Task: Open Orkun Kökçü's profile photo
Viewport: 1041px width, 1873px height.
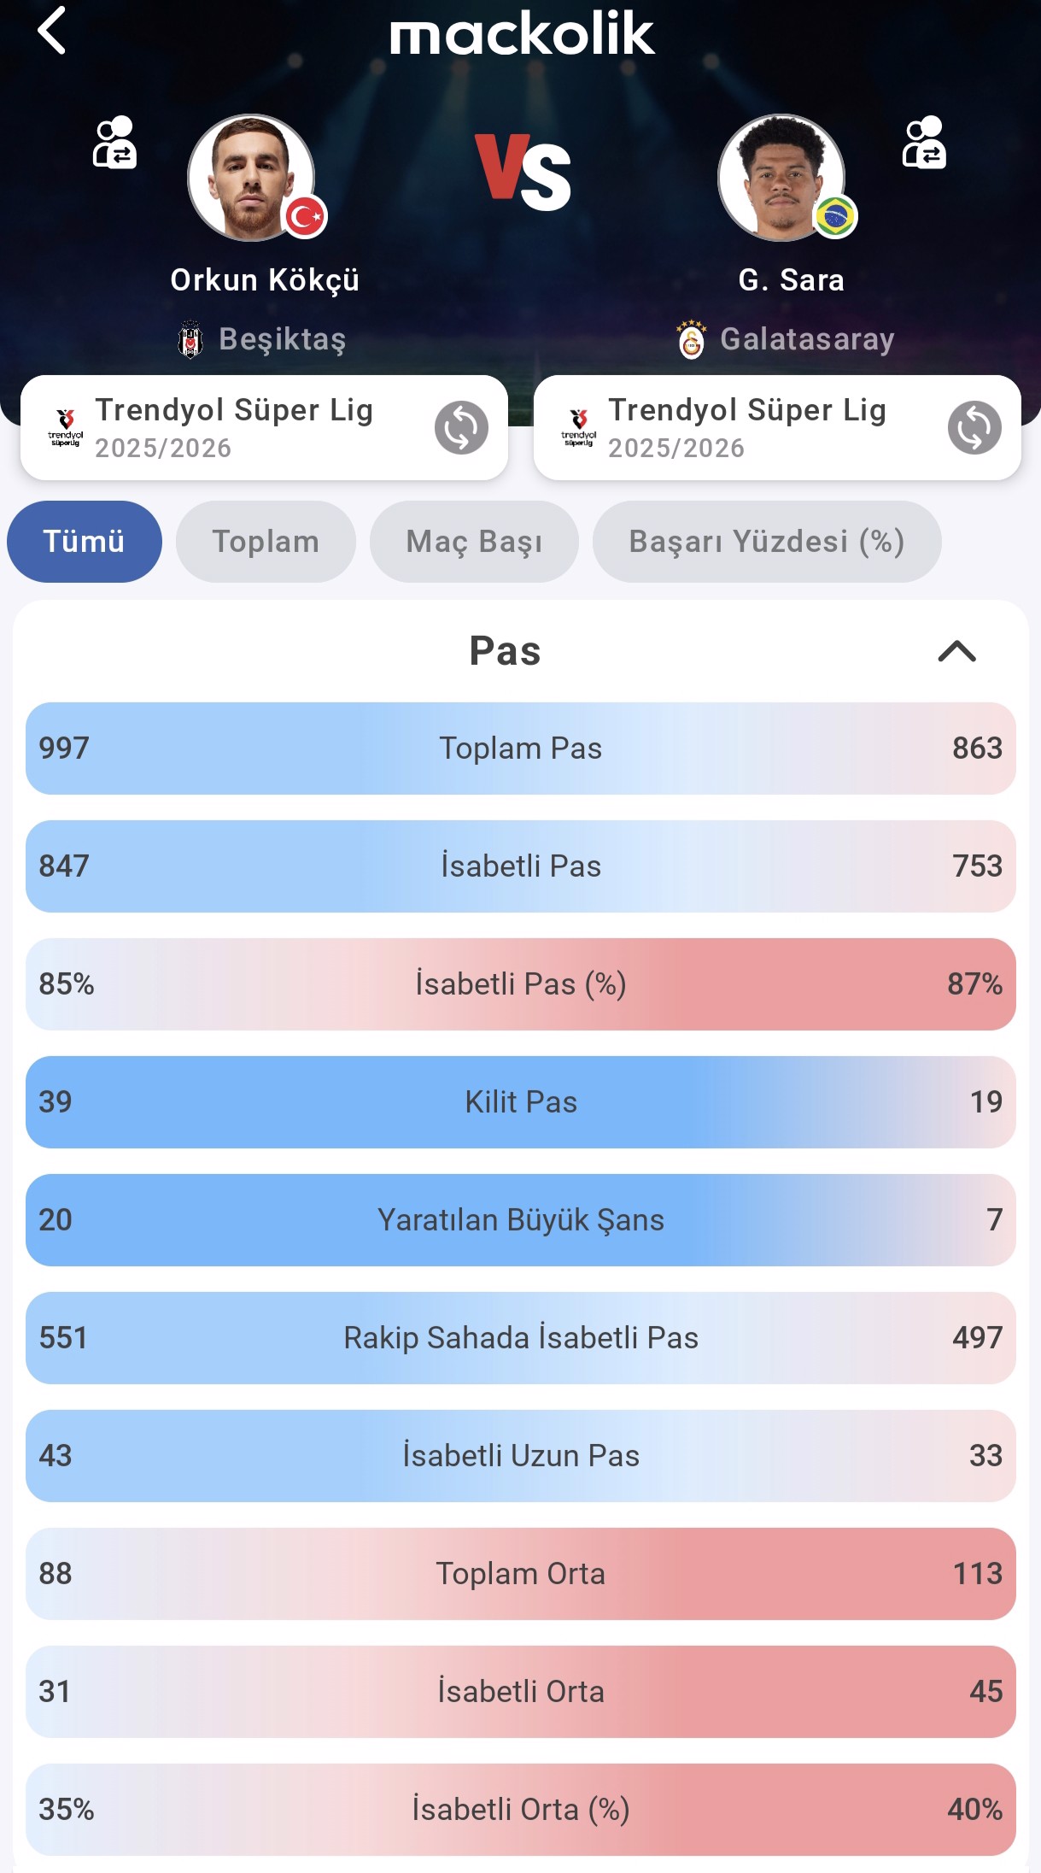Action: click(250, 178)
